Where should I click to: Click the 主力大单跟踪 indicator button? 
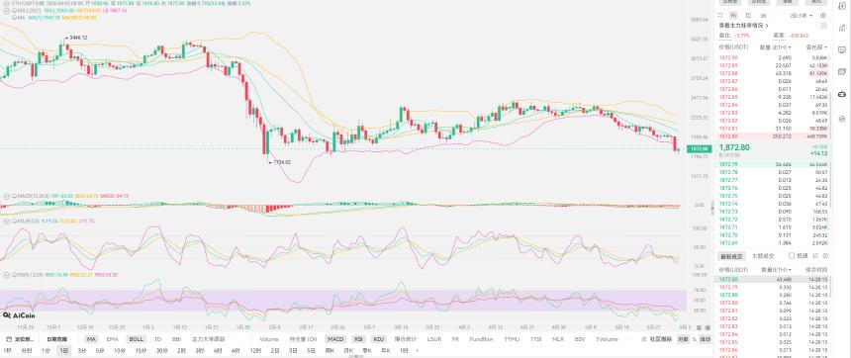click(209, 339)
